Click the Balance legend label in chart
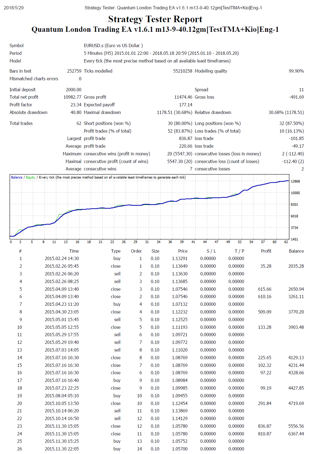310x454 pixels. point(17,177)
